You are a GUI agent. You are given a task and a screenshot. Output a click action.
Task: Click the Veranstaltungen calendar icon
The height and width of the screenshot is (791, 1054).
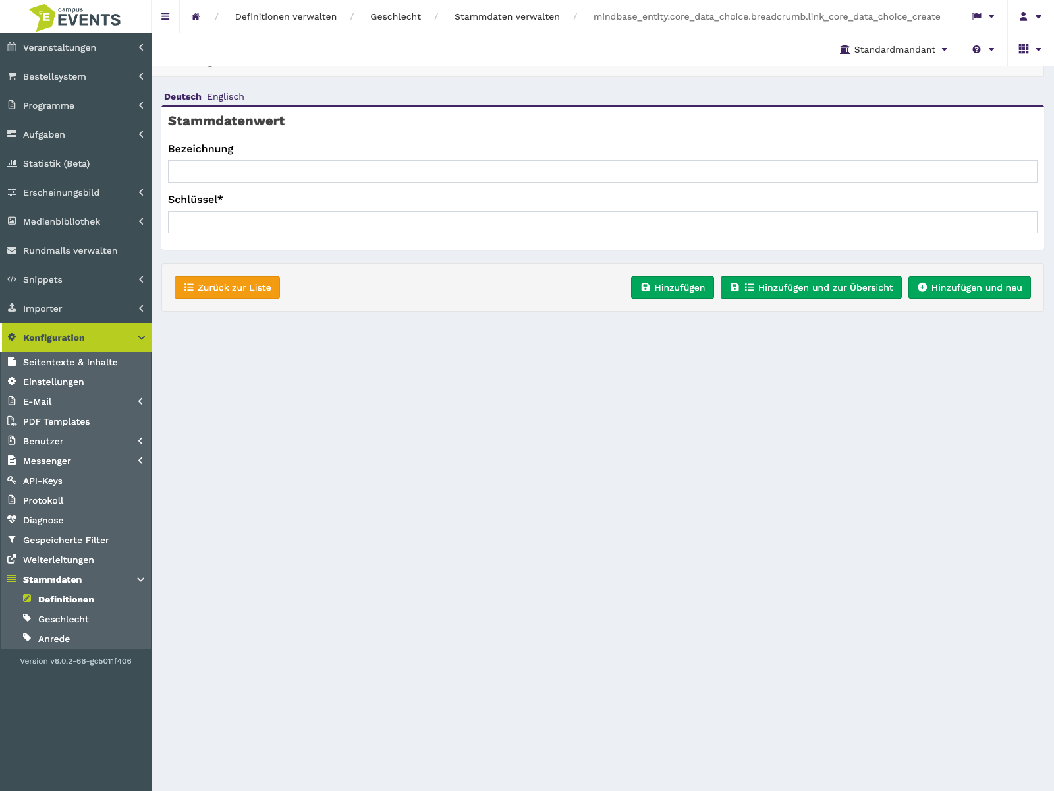pyautogui.click(x=12, y=47)
